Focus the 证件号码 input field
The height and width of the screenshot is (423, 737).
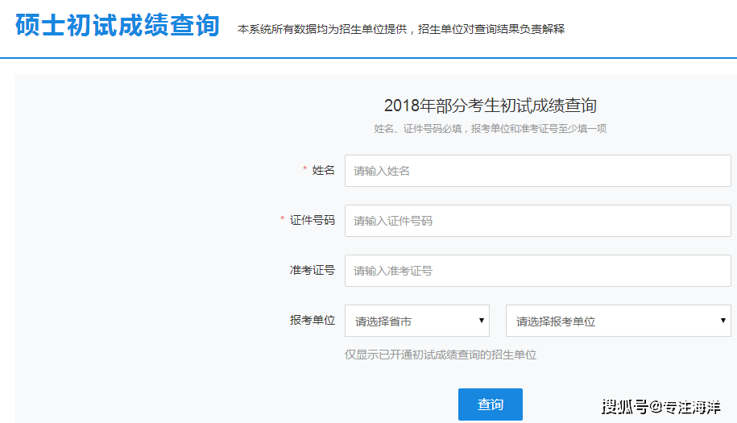click(538, 221)
